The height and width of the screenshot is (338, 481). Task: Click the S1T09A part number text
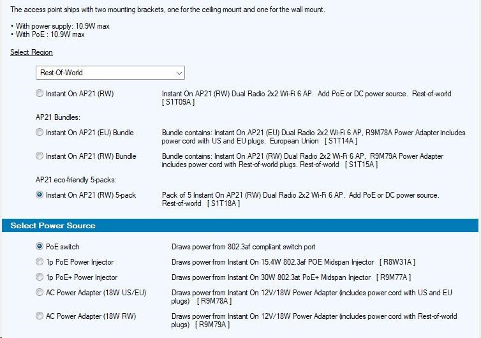point(179,102)
